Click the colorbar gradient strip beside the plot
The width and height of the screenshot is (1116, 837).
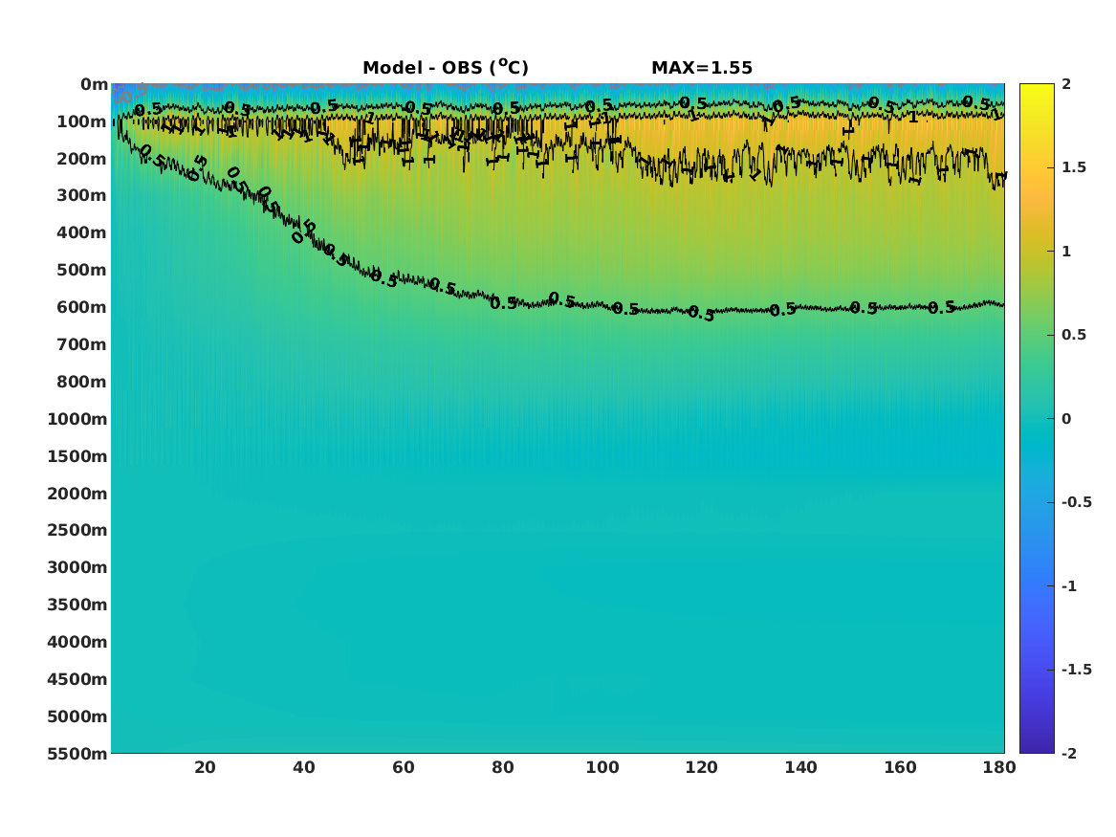coord(1037,419)
